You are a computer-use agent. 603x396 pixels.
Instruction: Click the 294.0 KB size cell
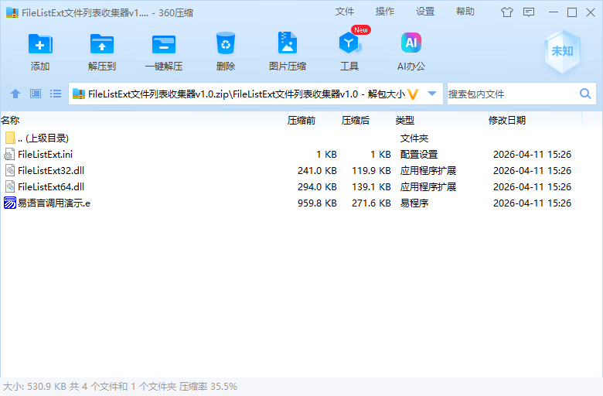317,186
